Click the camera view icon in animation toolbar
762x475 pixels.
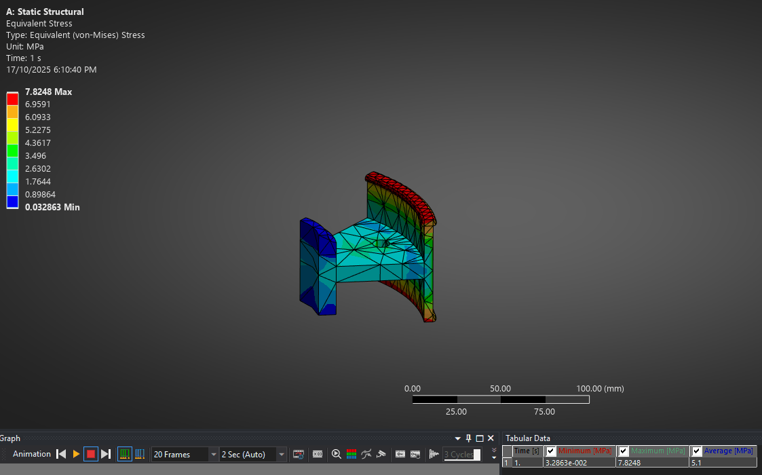click(x=381, y=454)
